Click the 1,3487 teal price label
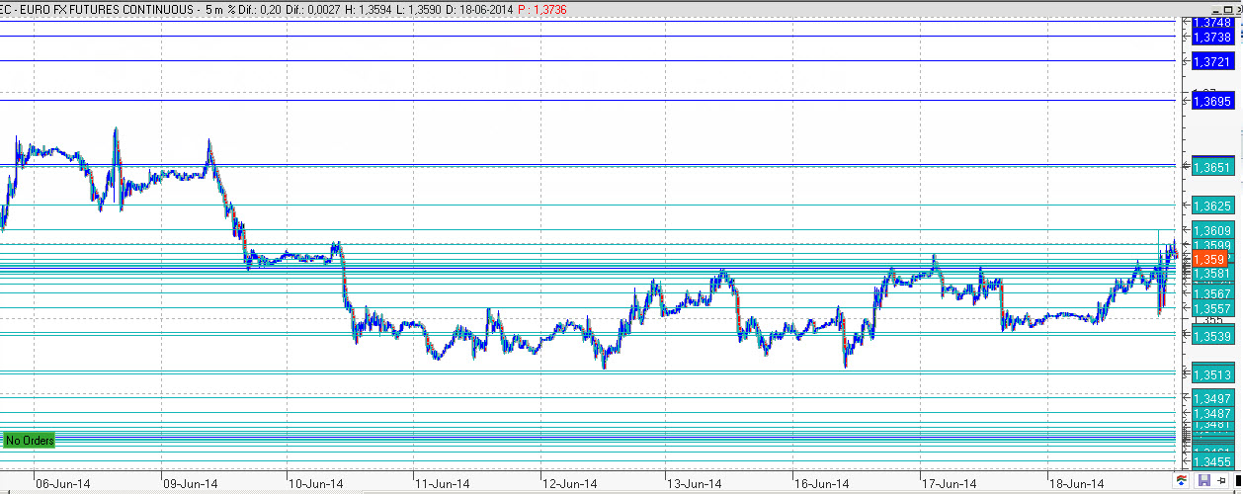 click(1213, 413)
